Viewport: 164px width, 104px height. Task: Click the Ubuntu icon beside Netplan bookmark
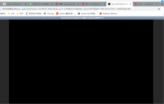point(101,14)
